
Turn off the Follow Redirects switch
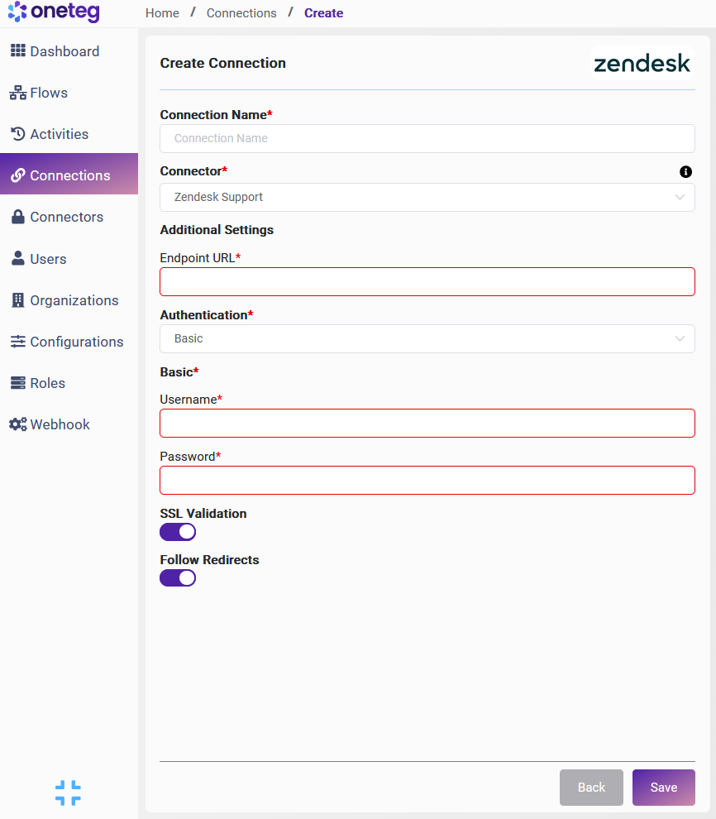(178, 578)
